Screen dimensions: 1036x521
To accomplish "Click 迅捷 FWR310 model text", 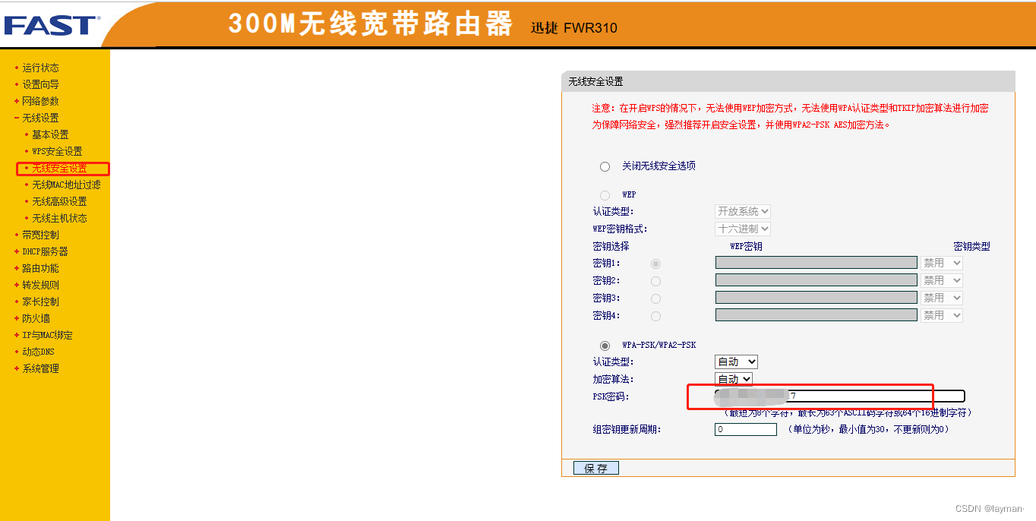I will 574,28.
